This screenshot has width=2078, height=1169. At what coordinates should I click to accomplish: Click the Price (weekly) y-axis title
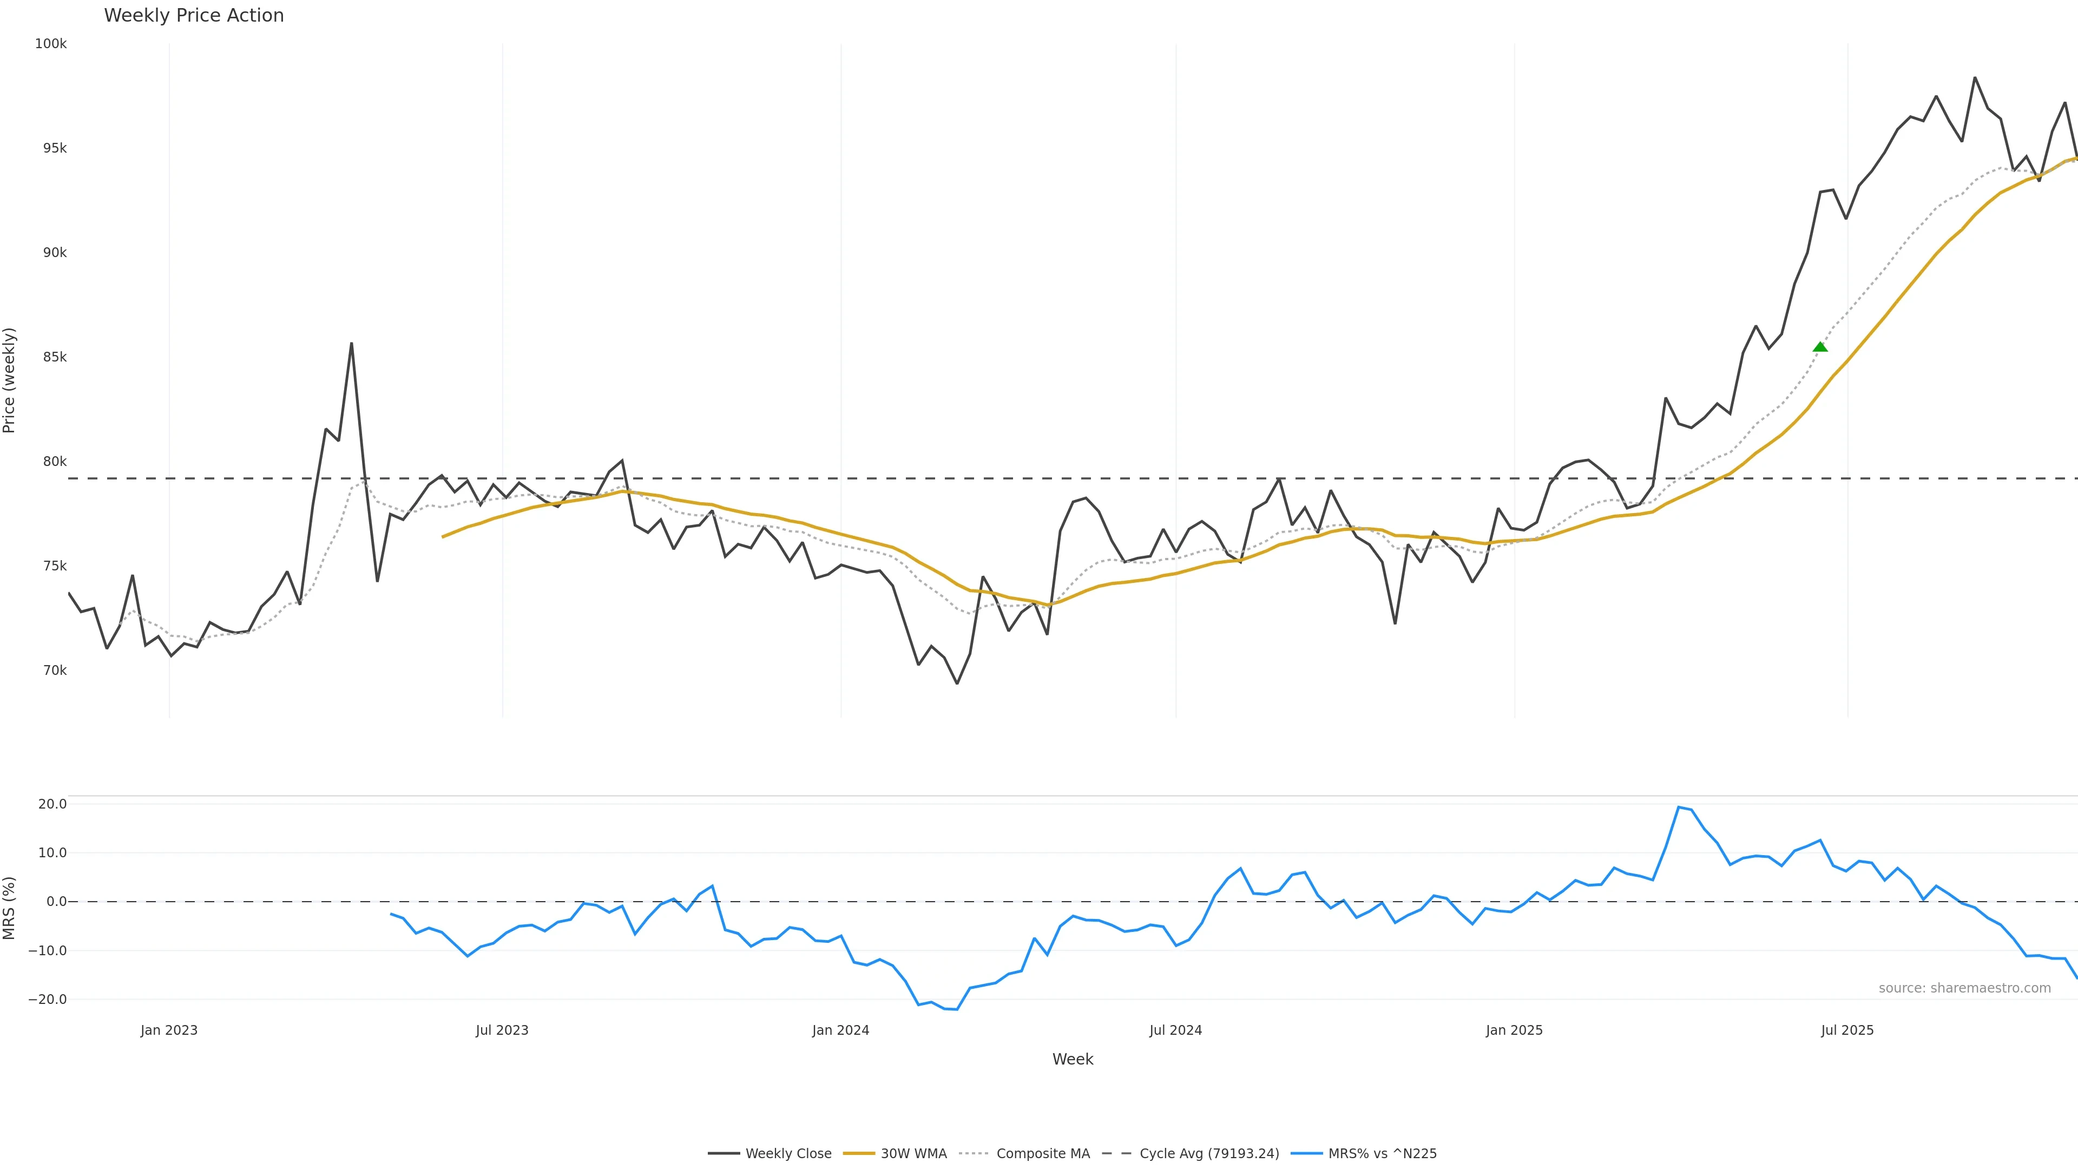10,380
